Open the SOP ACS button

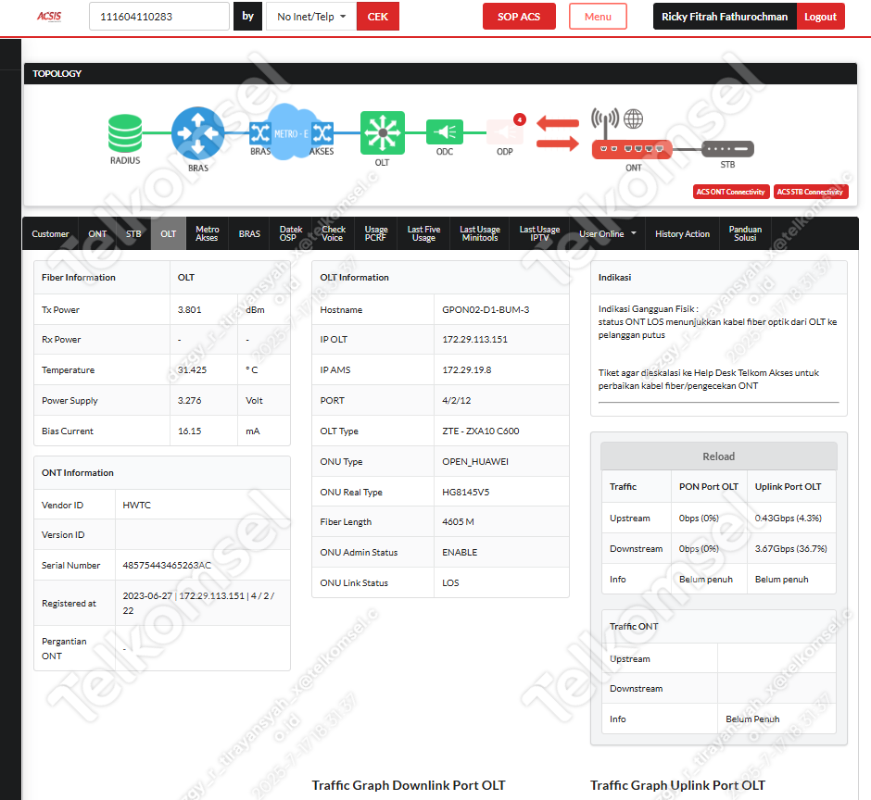pyautogui.click(x=519, y=17)
